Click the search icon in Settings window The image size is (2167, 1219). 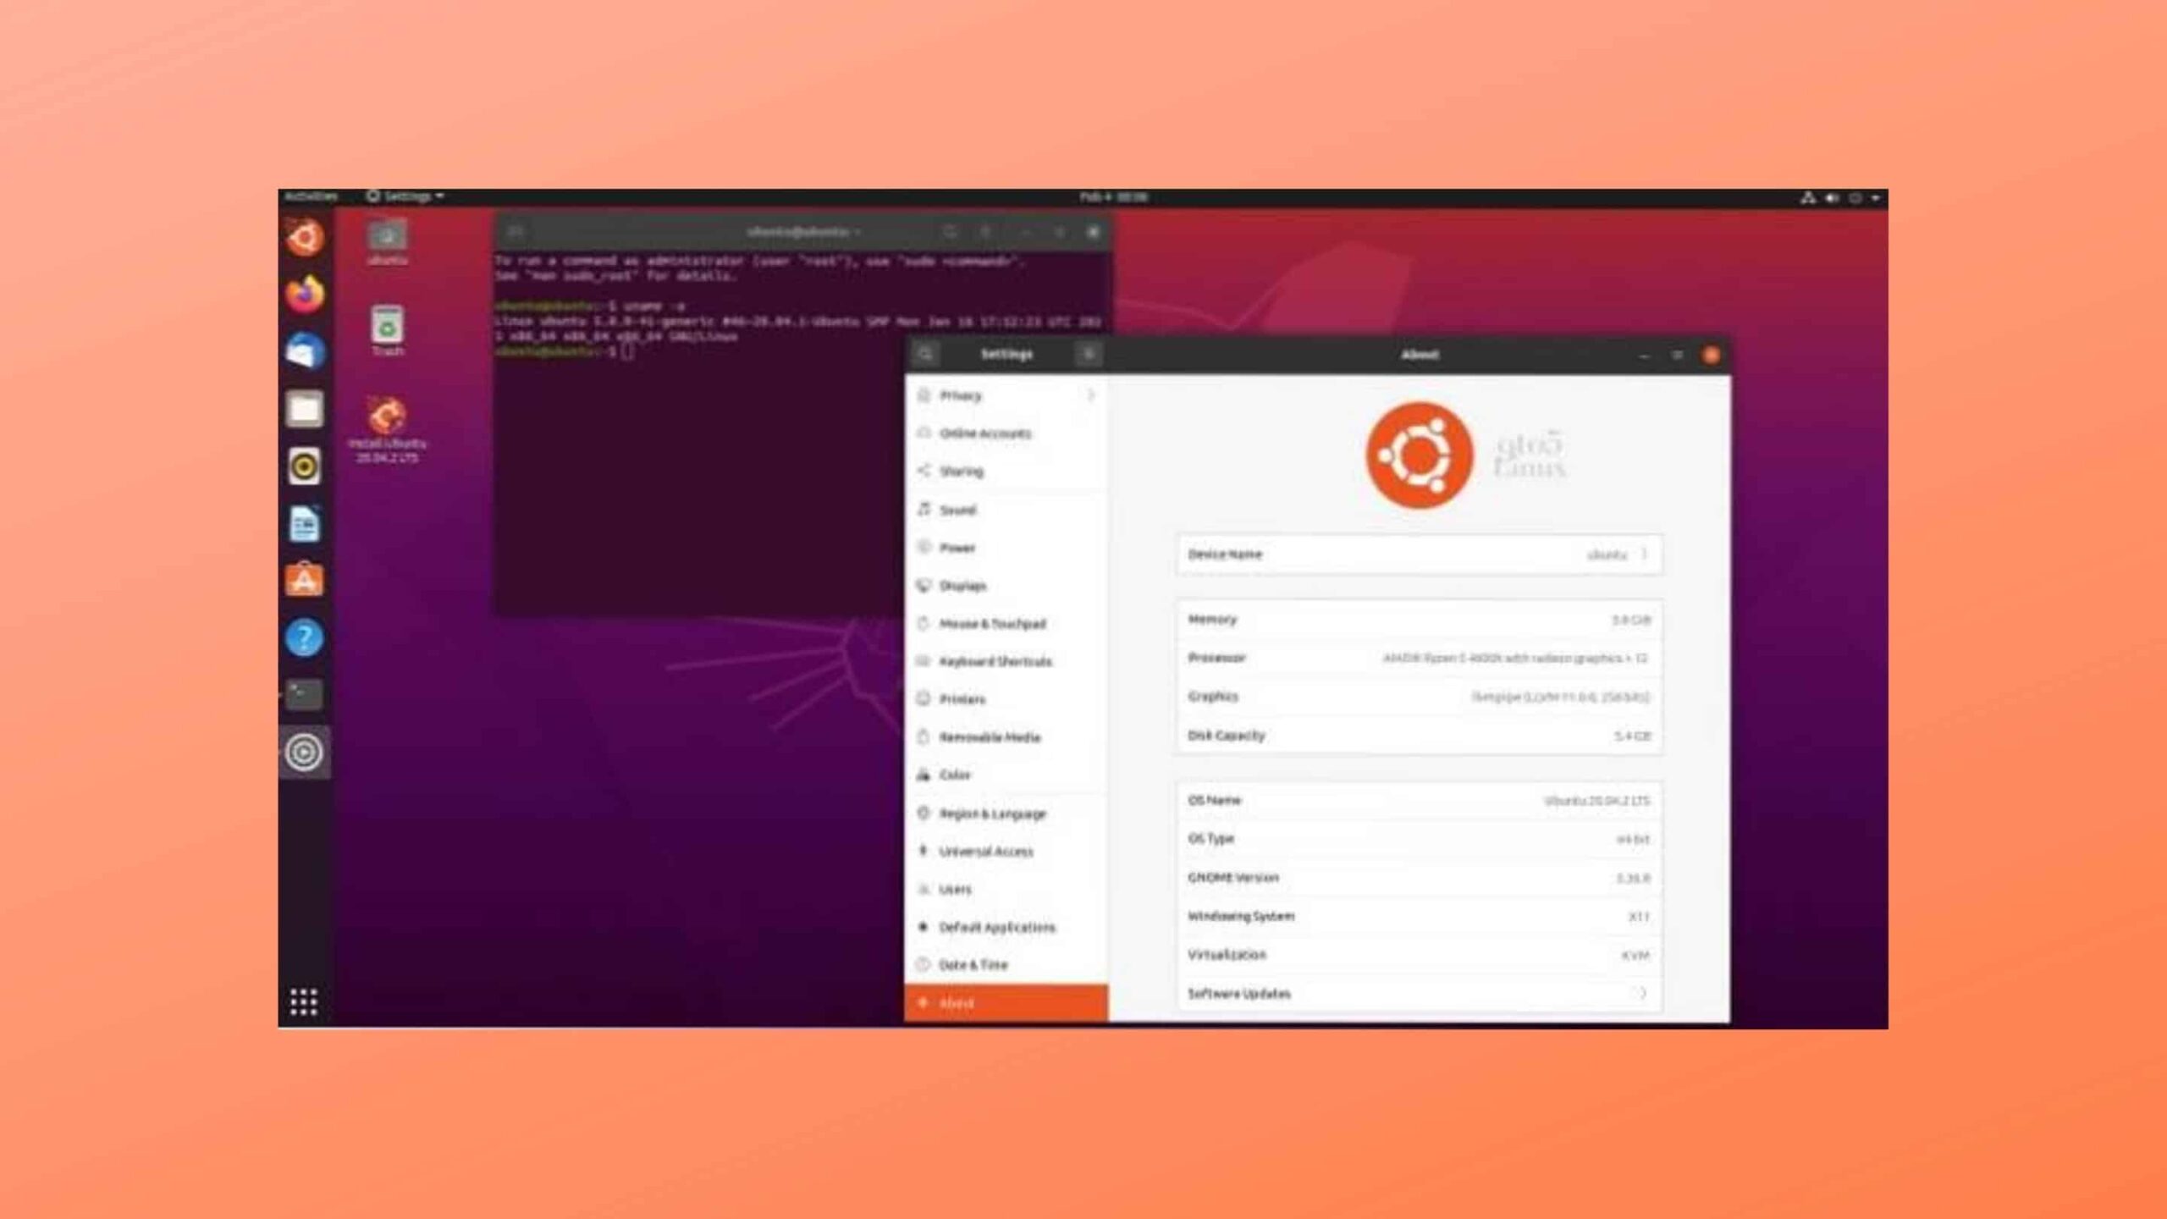coord(926,354)
